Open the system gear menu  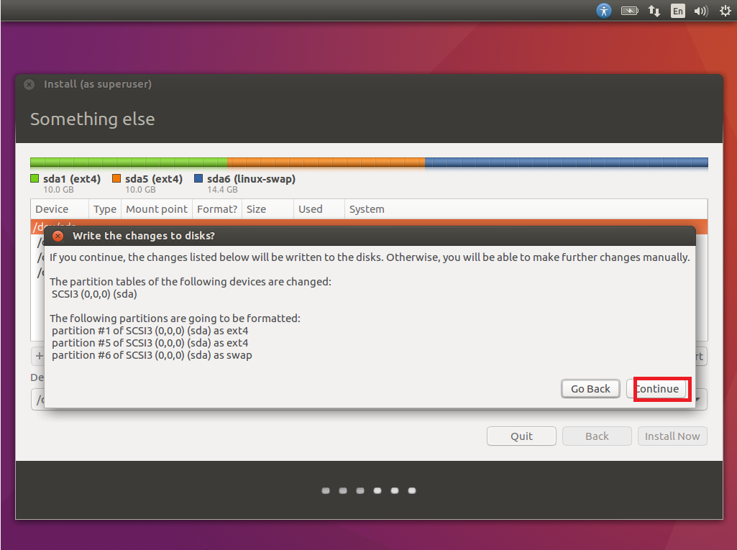pyautogui.click(x=723, y=11)
